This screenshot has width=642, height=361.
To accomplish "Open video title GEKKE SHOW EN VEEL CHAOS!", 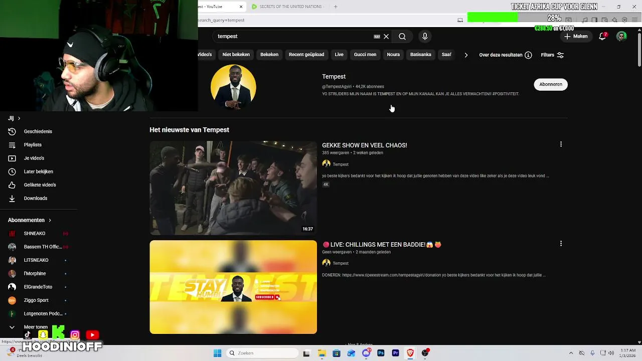I will [x=365, y=145].
